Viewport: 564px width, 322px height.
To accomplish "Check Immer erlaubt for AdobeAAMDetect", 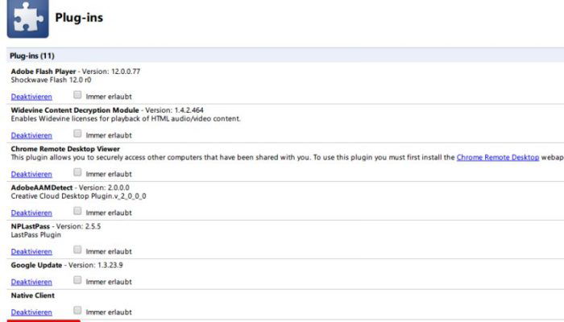I will (x=77, y=211).
